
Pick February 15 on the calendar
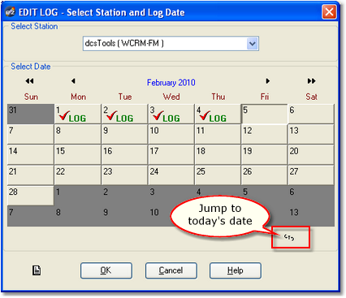tap(77, 155)
